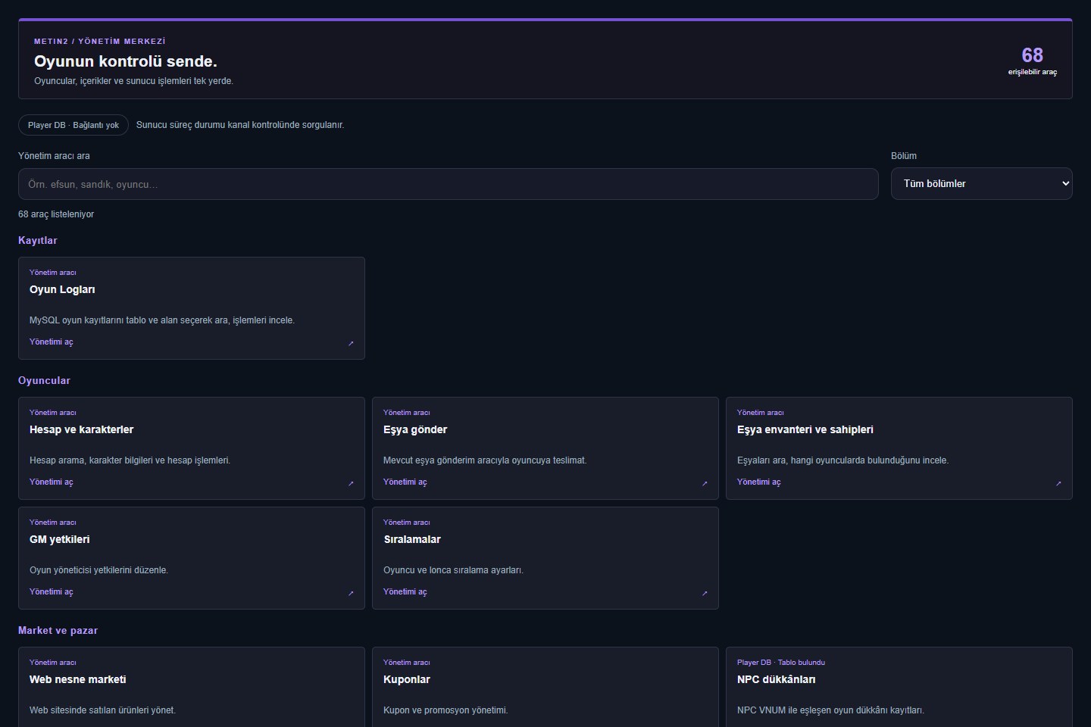This screenshot has width=1091, height=727.
Task: Open Yönetimi aç under Eşya envanteri ve sahipleri
Action: click(759, 482)
